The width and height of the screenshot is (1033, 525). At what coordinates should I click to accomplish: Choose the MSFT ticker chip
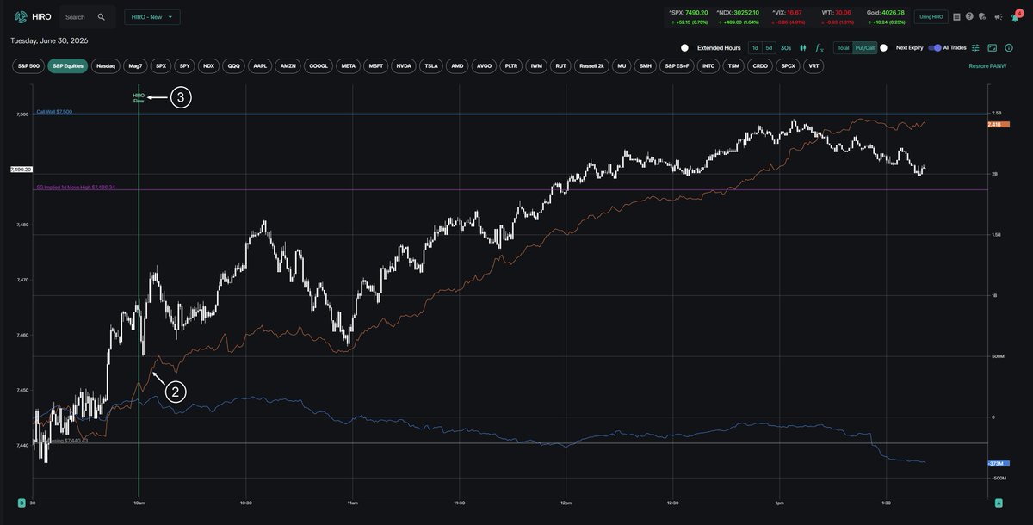[376, 65]
